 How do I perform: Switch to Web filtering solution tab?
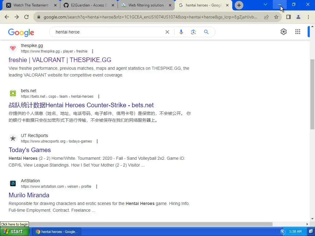click(146, 5)
